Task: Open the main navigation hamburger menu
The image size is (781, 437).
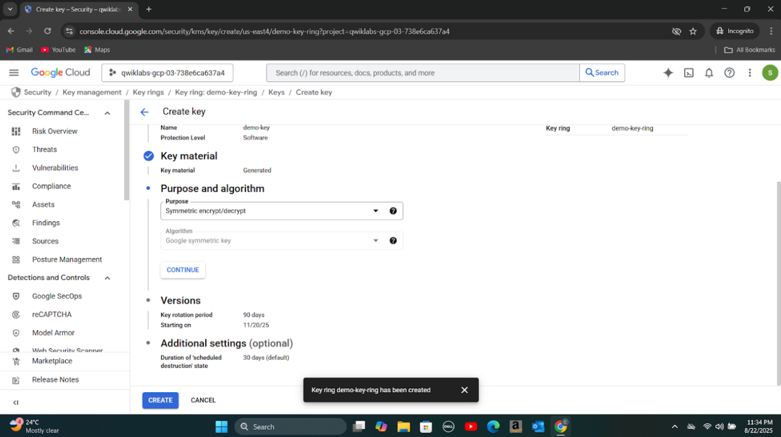Action: 14,72
